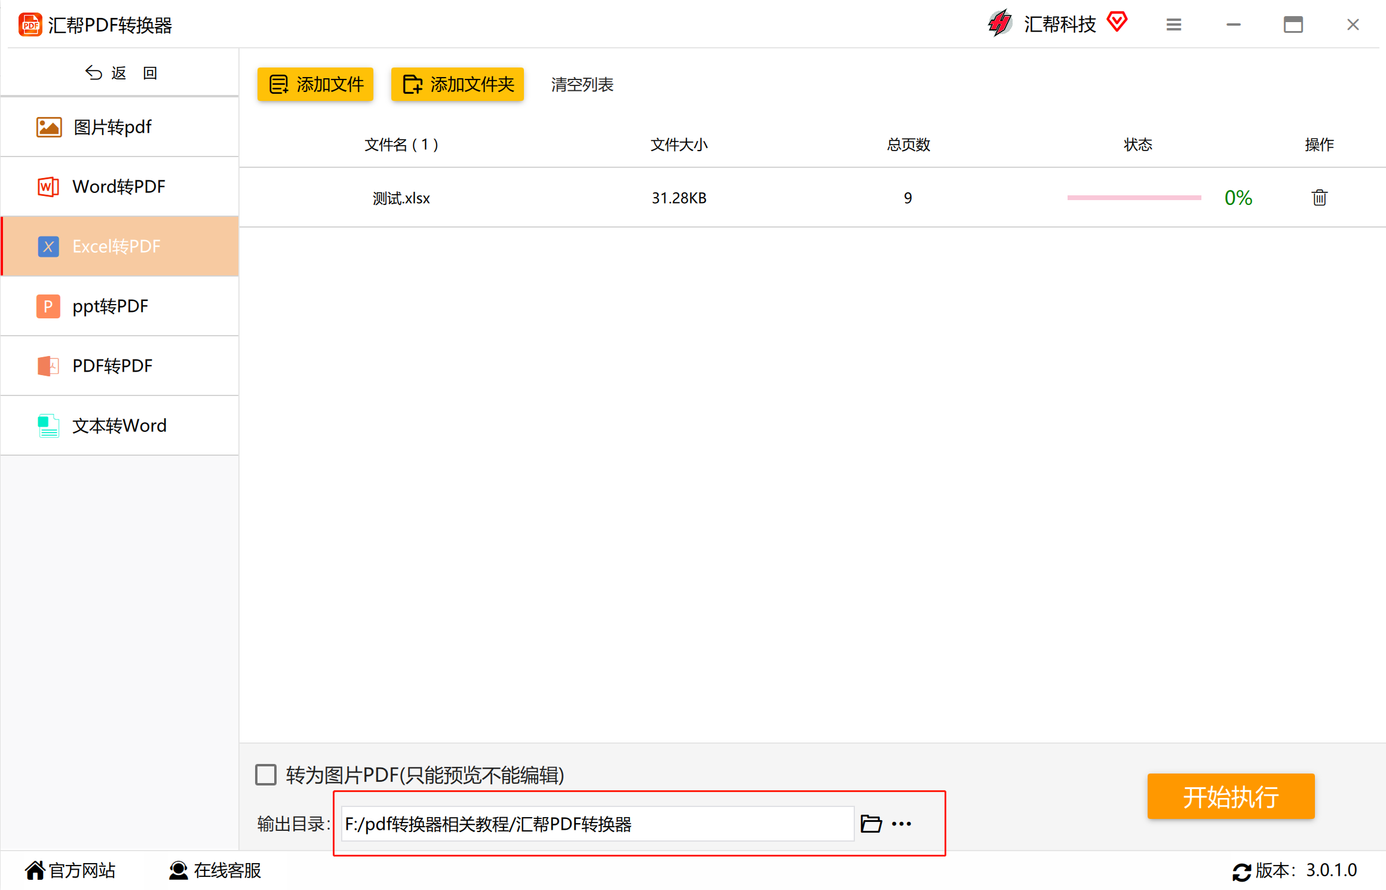Click the 汇帮科技 brand text
Image resolution: width=1386 pixels, height=890 pixels.
[x=1060, y=24]
